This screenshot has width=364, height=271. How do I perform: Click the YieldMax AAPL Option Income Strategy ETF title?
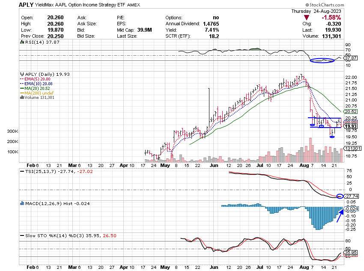(81, 5)
